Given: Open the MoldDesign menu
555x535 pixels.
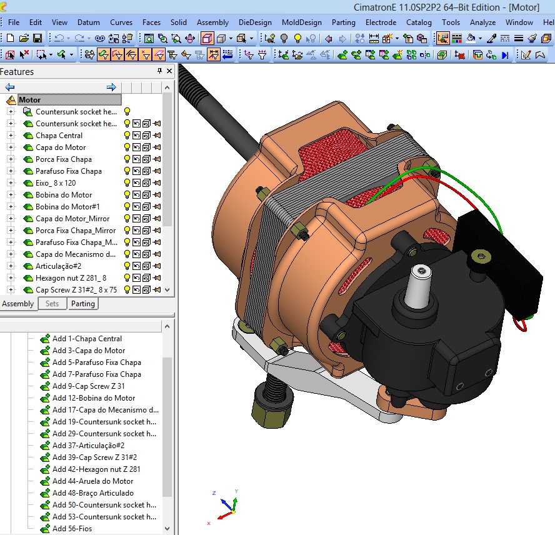Looking at the screenshot, I should click(x=302, y=22).
